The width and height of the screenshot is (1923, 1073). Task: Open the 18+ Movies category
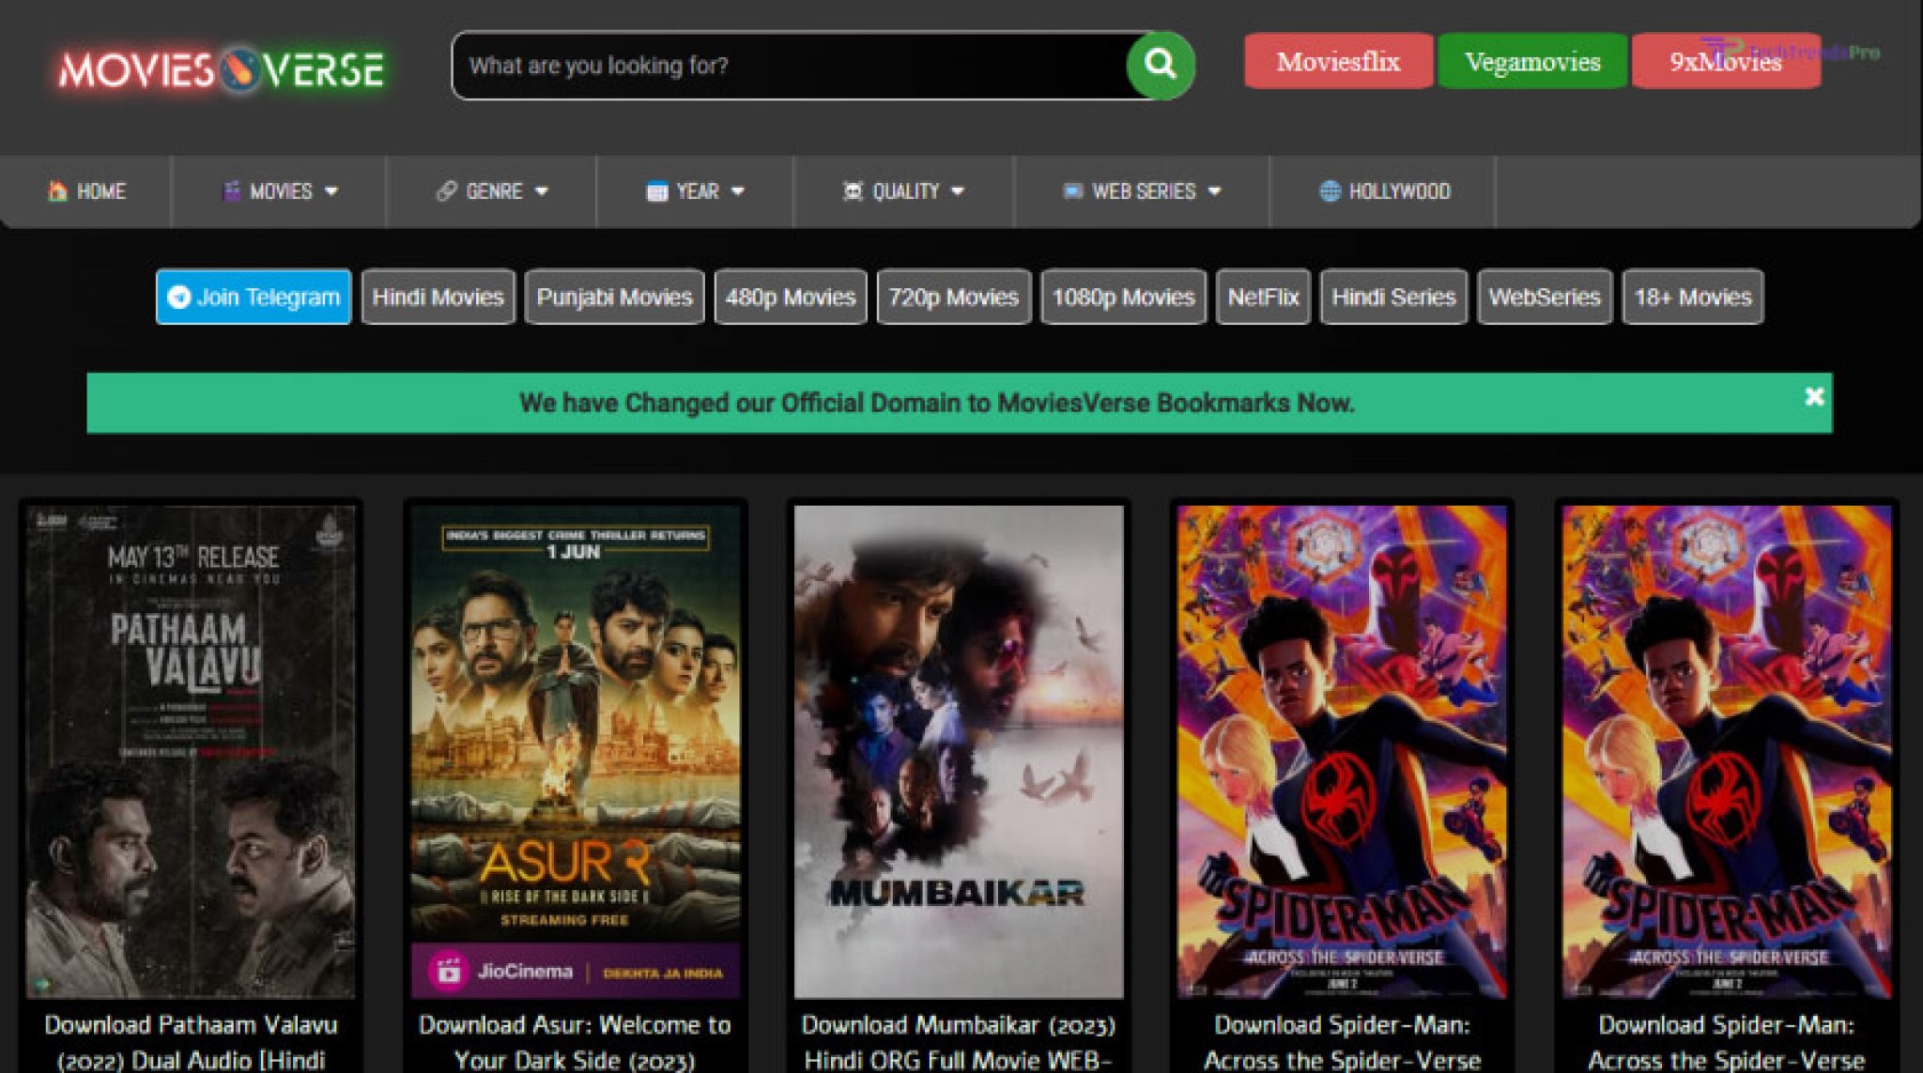pyautogui.click(x=1693, y=297)
